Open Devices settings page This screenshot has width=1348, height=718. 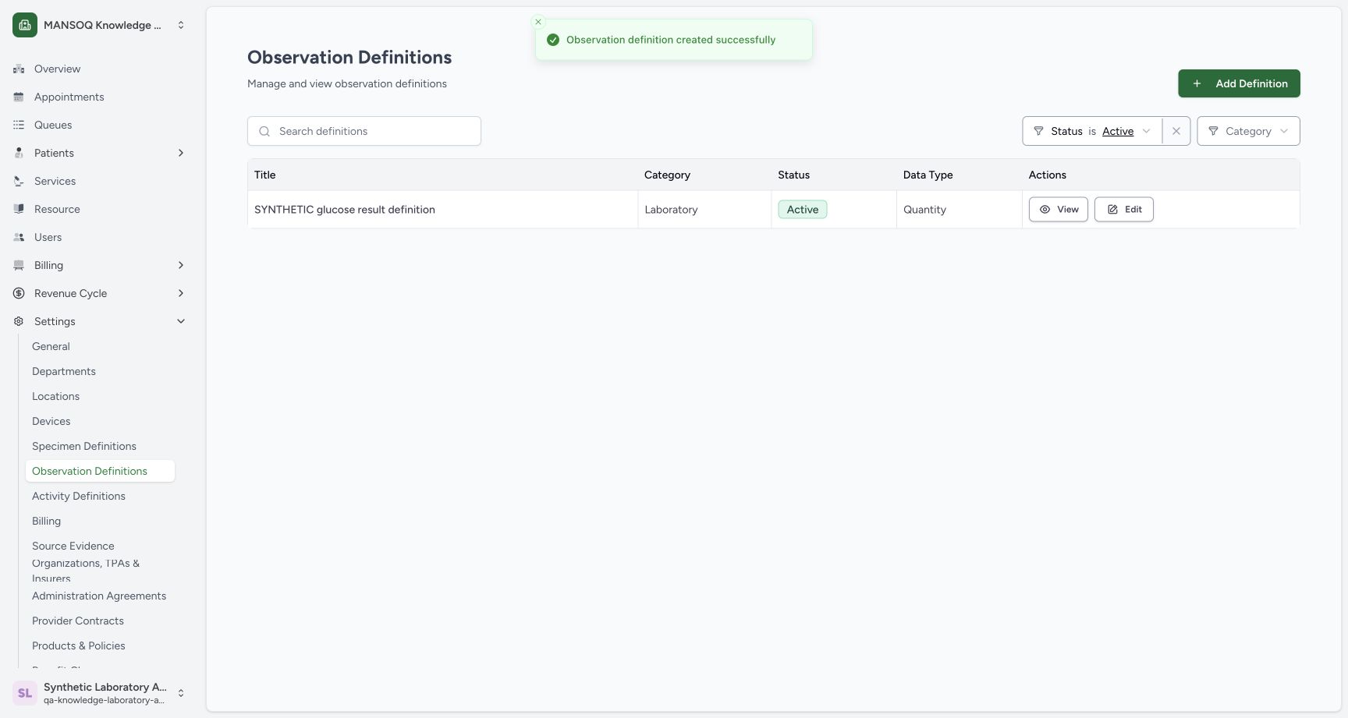(51, 421)
